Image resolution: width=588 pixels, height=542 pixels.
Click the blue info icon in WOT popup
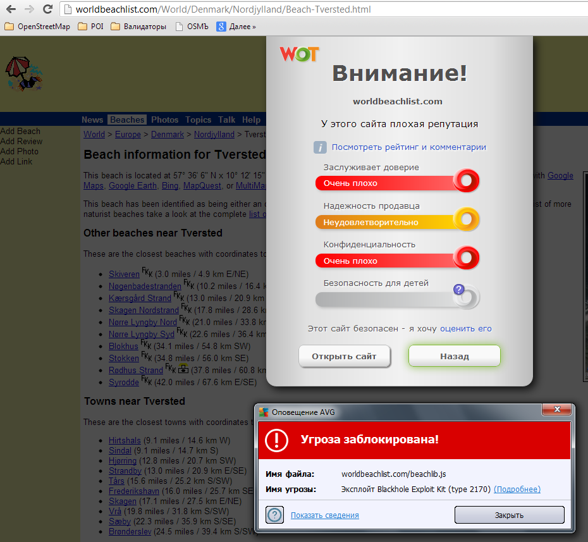tap(321, 147)
